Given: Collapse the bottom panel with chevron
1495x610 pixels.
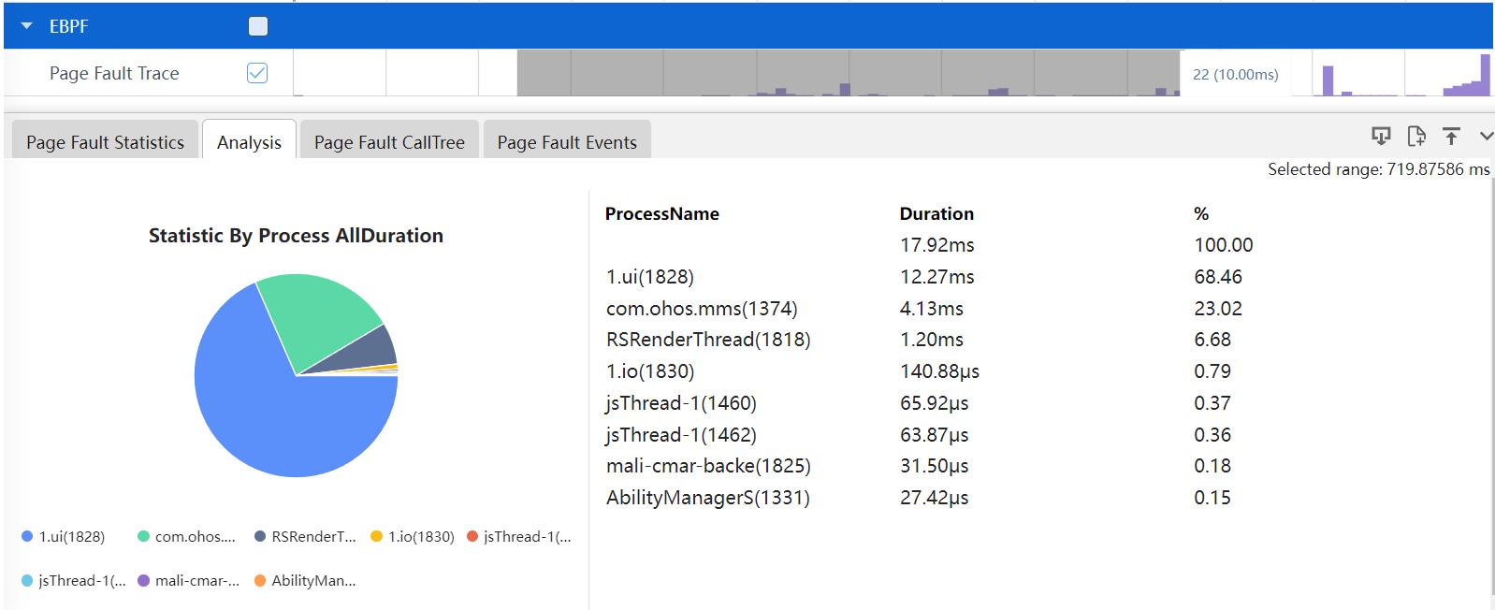Looking at the screenshot, I should pos(1486,137).
